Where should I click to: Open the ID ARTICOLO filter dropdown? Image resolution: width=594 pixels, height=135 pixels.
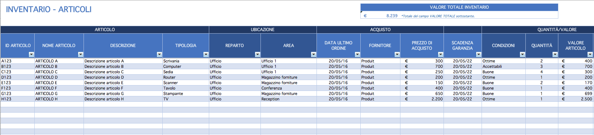tap(31, 54)
